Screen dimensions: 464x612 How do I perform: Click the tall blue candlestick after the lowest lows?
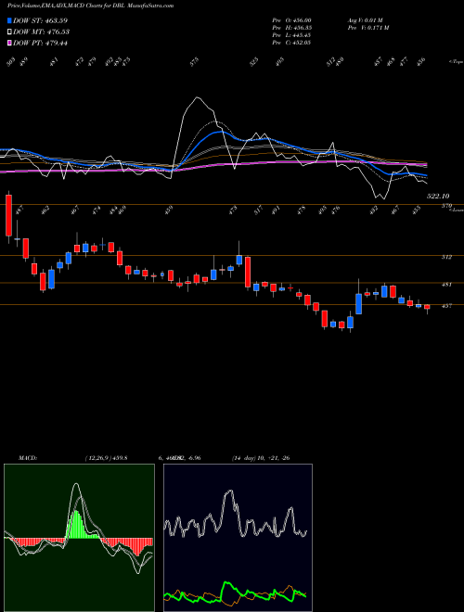358,303
